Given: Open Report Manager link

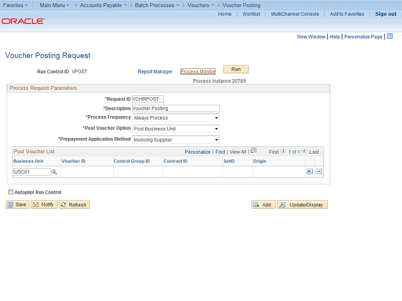Looking at the screenshot, I should pyautogui.click(x=155, y=71).
